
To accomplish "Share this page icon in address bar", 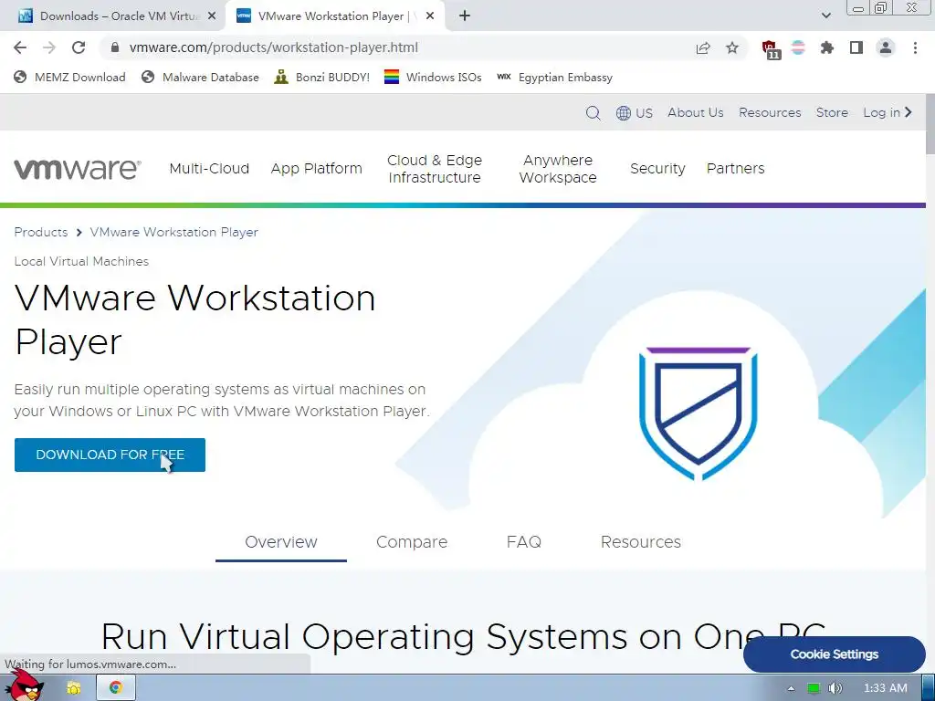I will click(703, 47).
